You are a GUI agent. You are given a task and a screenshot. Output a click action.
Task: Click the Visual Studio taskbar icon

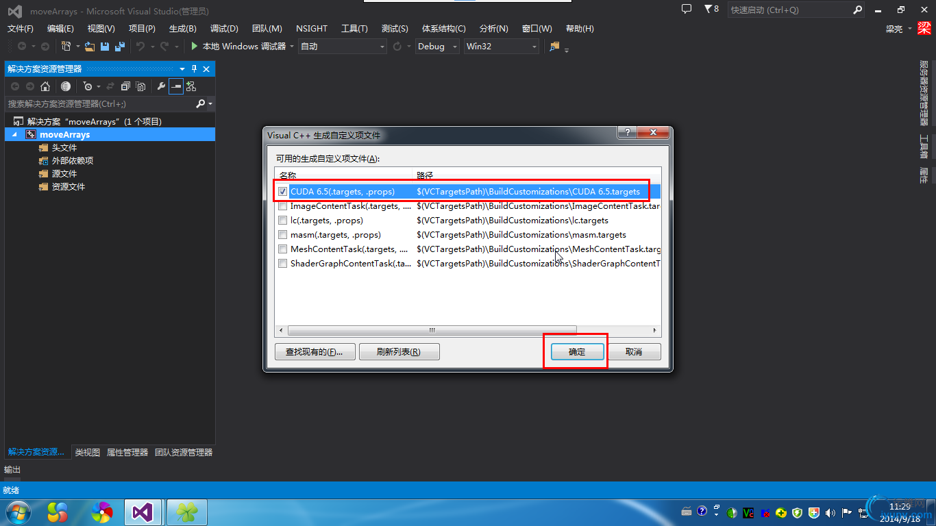pos(143,512)
